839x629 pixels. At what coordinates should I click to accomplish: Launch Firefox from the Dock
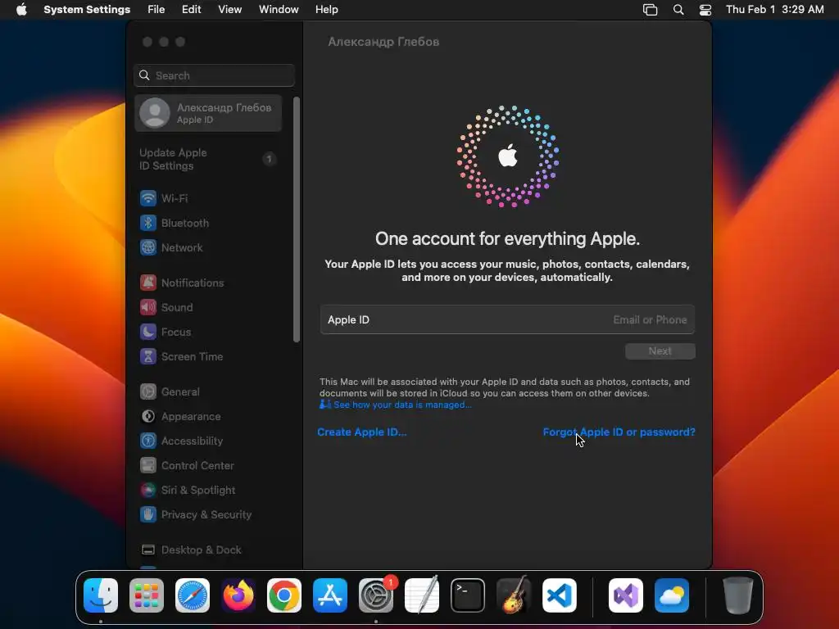(238, 595)
